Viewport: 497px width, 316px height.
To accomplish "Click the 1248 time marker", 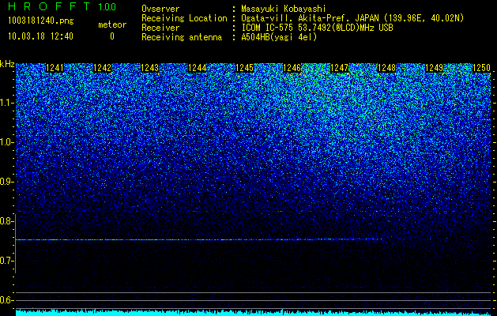I will click(387, 68).
